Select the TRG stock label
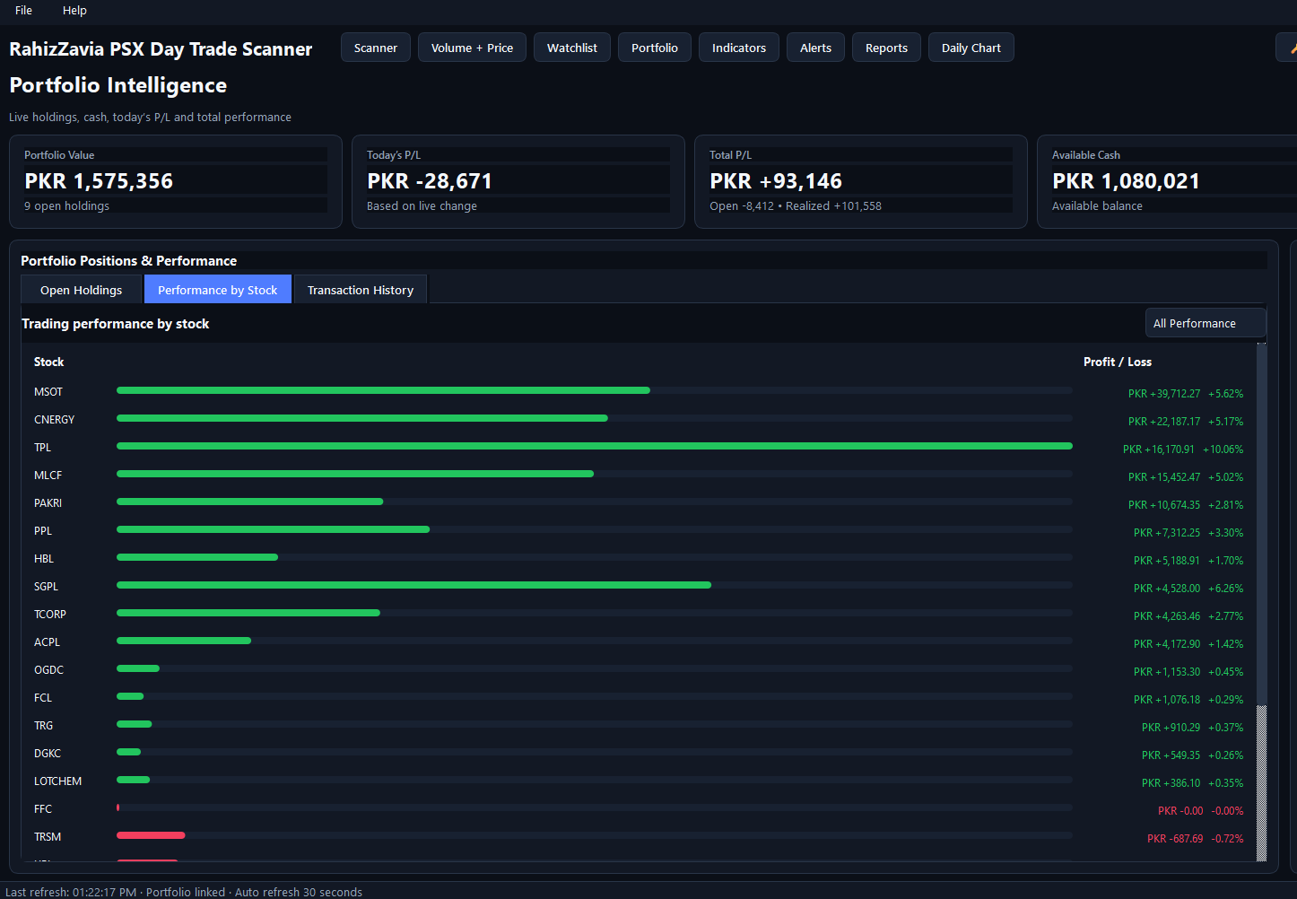Image resolution: width=1297 pixels, height=899 pixels. (43, 726)
